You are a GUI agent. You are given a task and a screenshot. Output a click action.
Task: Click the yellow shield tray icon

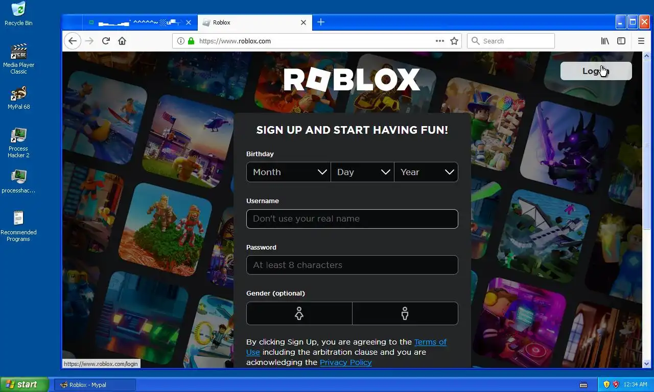(606, 384)
